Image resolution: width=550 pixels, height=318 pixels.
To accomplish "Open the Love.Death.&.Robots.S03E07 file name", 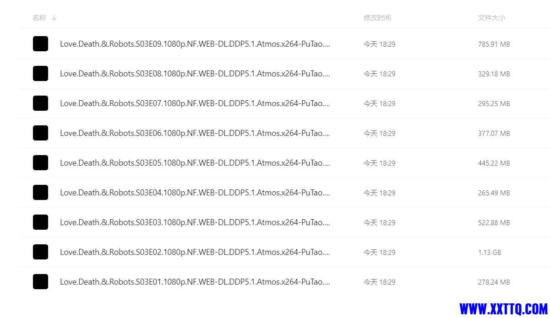I will coord(195,103).
